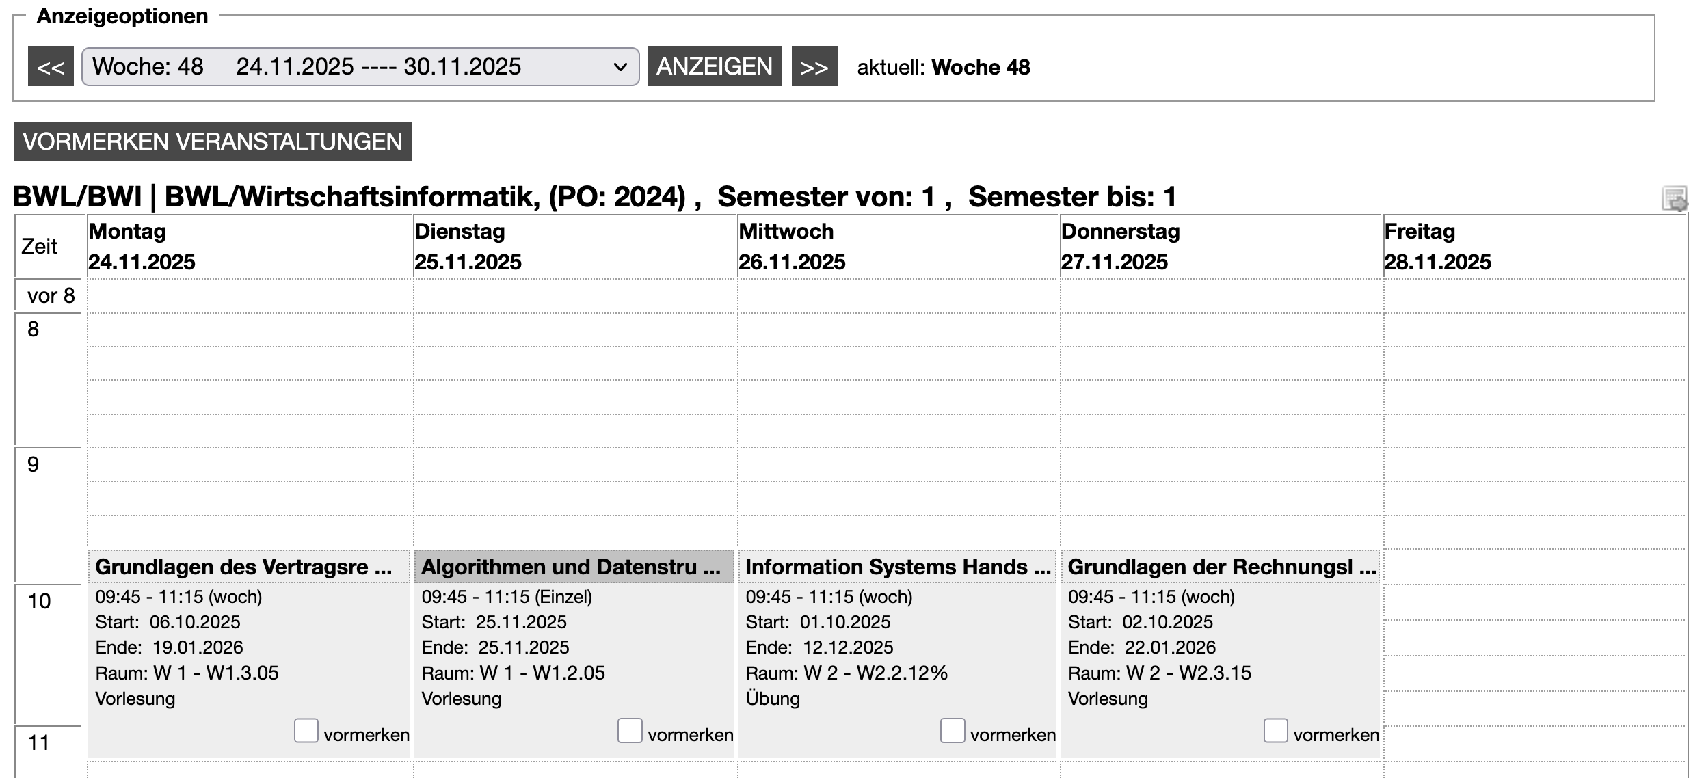Open Algorithmen und Datenstru... course title

tap(570, 567)
